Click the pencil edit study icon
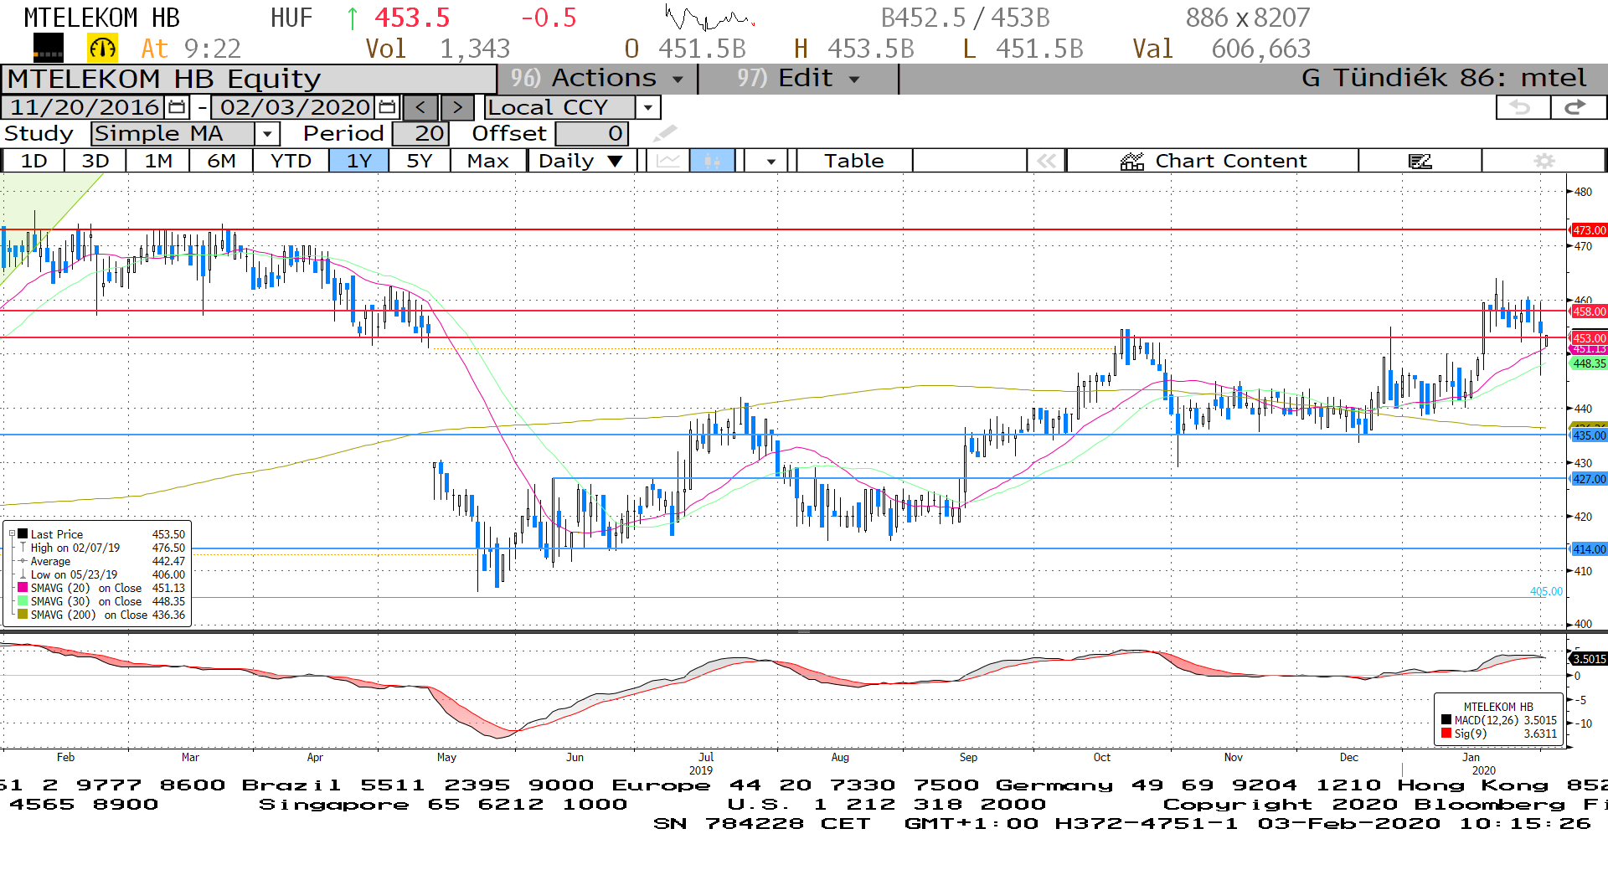 coord(665,133)
